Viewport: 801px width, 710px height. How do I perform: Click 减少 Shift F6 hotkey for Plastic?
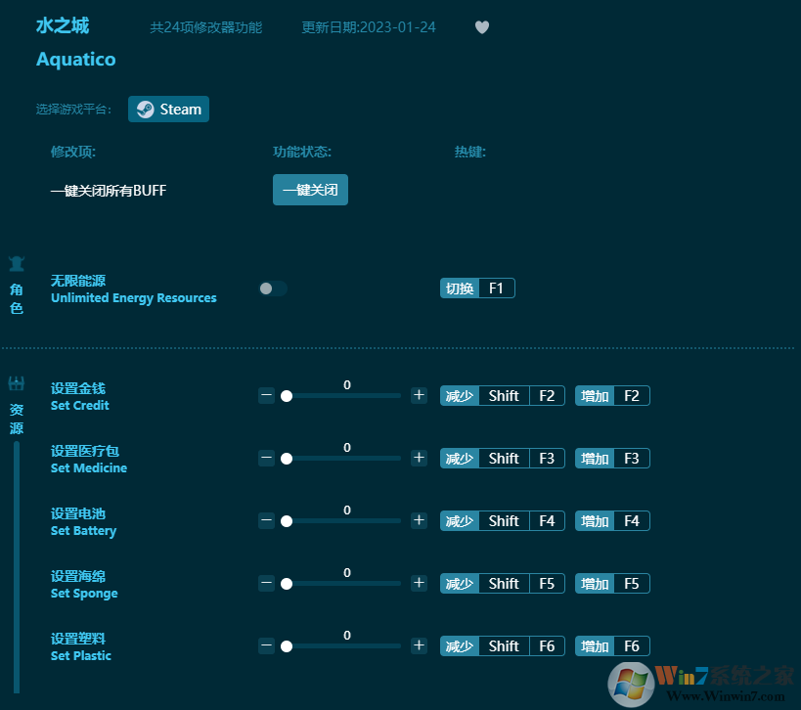502,646
